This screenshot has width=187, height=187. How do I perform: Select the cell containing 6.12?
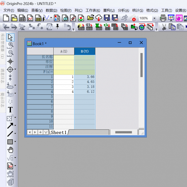click(x=85, y=92)
